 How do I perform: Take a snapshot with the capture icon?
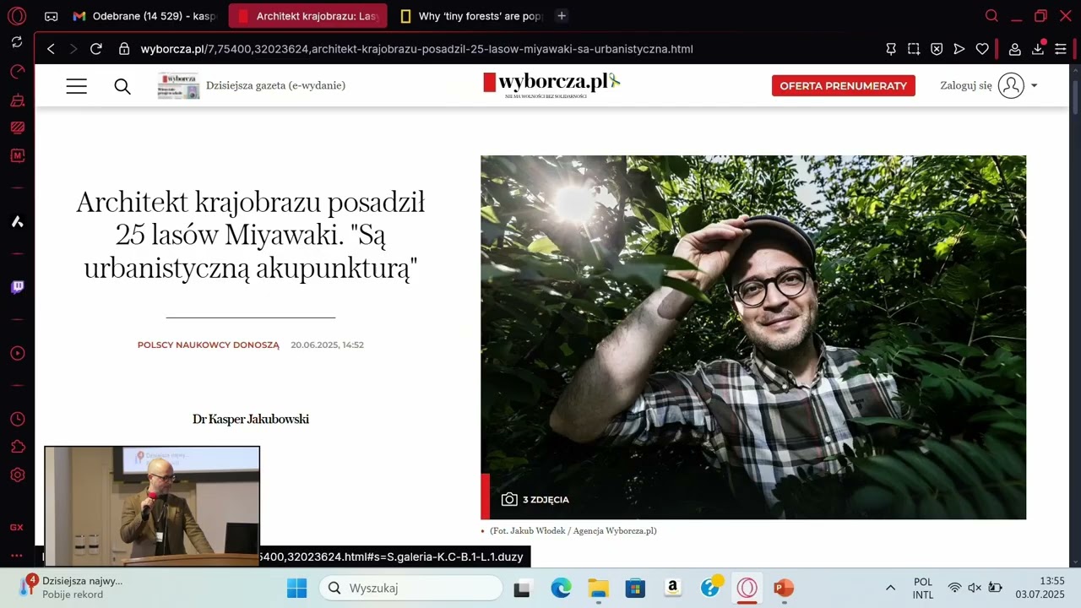point(914,49)
